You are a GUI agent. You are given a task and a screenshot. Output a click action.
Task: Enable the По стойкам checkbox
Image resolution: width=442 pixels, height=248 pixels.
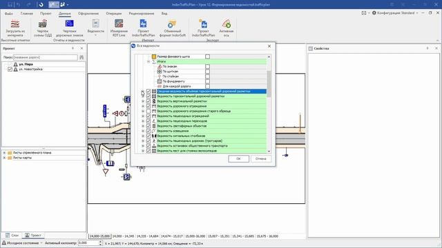207,76
